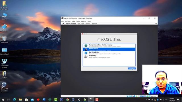
Task: Open Microsoft Store from the taskbar
Action: click(x=26, y=99)
